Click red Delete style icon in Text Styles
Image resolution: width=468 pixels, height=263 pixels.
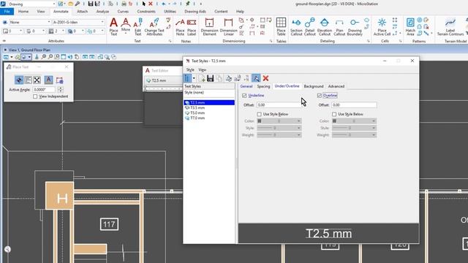tap(265, 78)
